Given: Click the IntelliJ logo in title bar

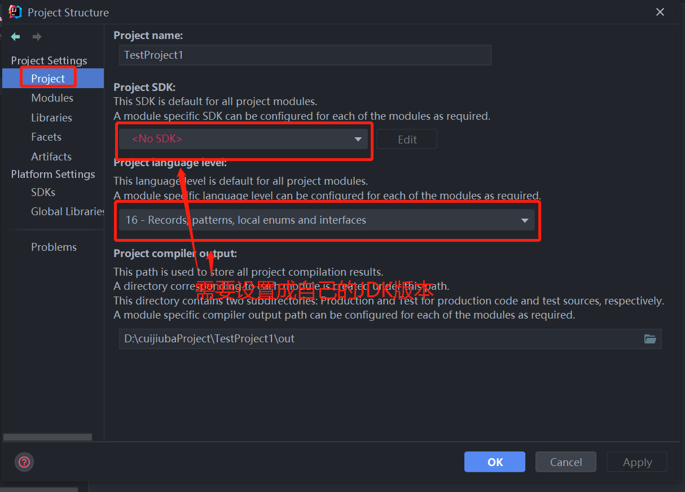Looking at the screenshot, I should click(15, 12).
